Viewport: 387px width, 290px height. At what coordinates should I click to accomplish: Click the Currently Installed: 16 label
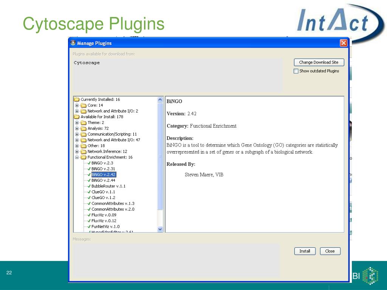pyautogui.click(x=100, y=99)
